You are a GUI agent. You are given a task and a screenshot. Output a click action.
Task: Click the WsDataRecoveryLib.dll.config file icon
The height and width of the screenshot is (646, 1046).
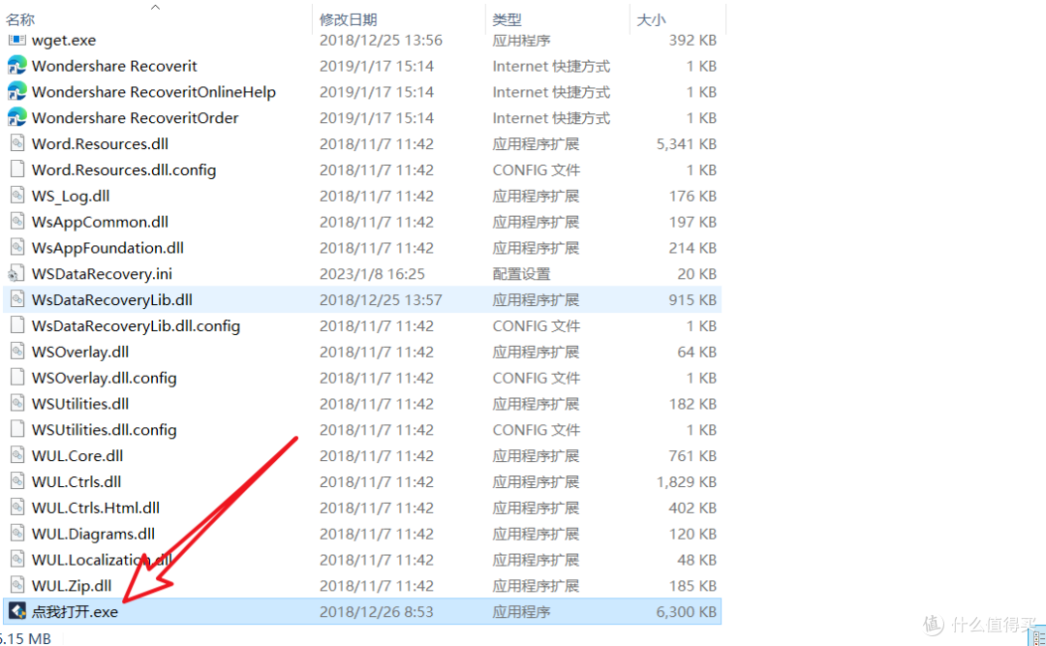click(x=17, y=325)
